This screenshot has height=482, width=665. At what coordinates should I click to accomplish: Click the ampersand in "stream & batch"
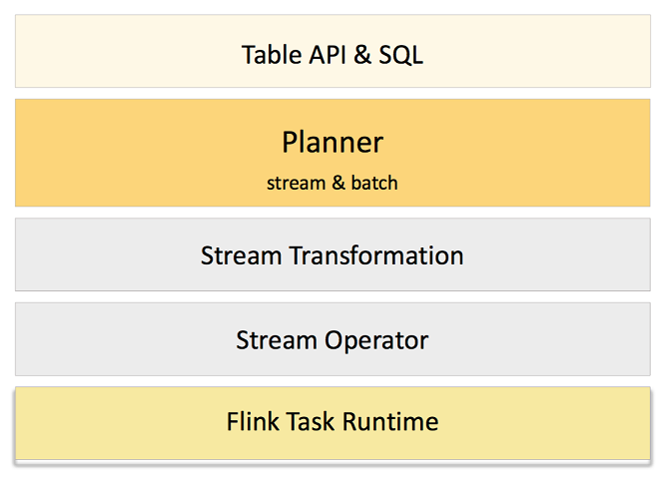click(334, 183)
